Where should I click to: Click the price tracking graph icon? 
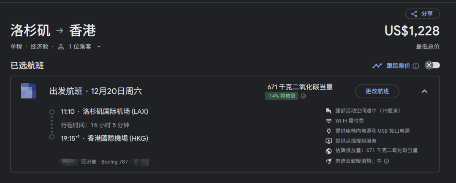coord(377,66)
